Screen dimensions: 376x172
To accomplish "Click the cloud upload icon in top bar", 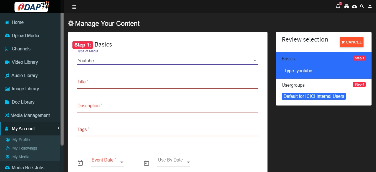I will [354, 6].
